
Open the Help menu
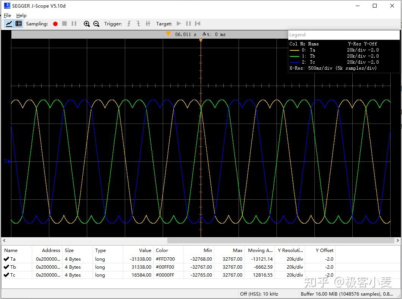pos(21,16)
